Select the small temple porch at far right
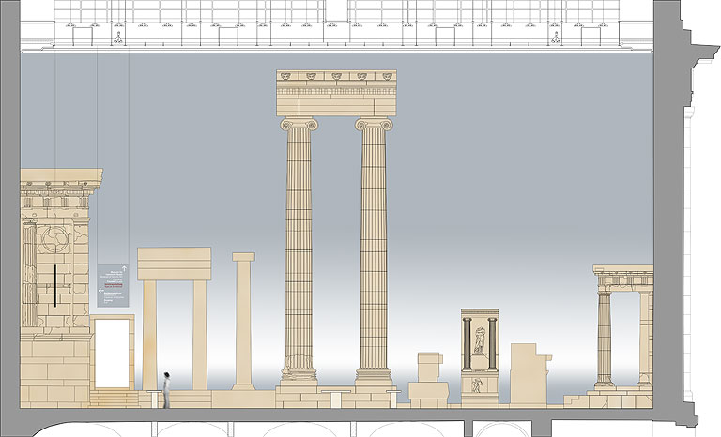721x437 pixels. pyautogui.click(x=622, y=326)
